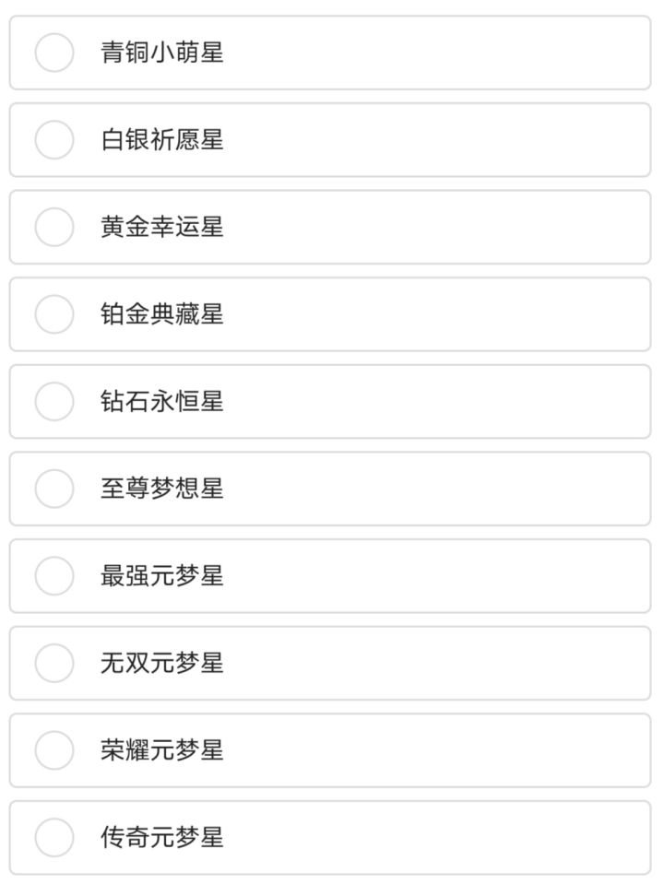Select the 钻石永恒星 radio button
The image size is (664, 896).
54,401
